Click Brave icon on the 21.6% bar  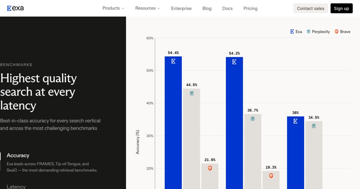coord(210,168)
